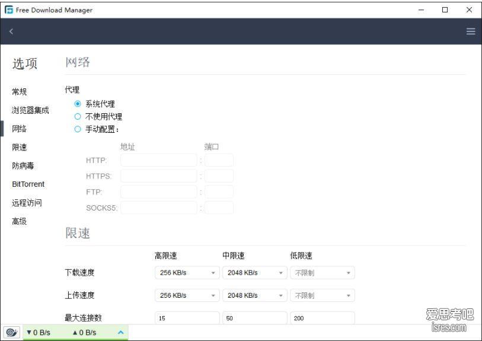
Task: Open 网络 settings section
Action: 20,129
